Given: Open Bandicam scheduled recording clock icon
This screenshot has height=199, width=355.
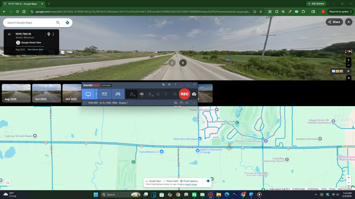Looking at the screenshot, I should (169, 85).
